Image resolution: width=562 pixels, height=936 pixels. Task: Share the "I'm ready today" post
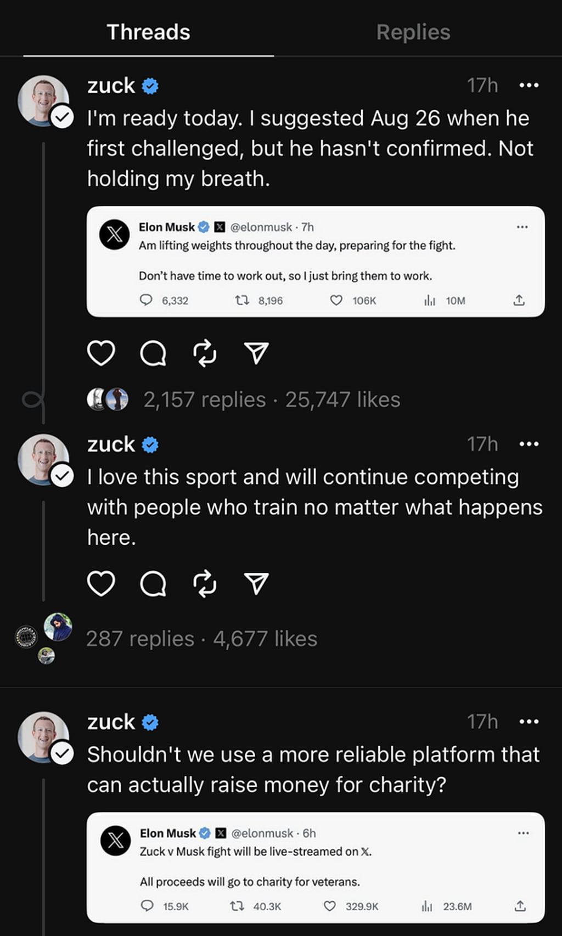tap(256, 353)
